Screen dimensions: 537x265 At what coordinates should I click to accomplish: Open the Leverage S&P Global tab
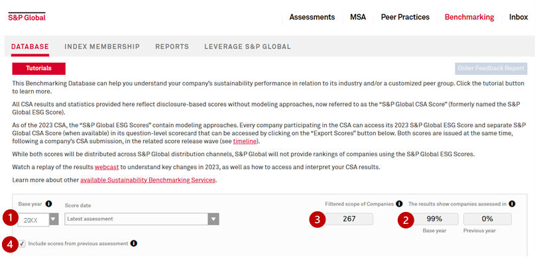(247, 46)
